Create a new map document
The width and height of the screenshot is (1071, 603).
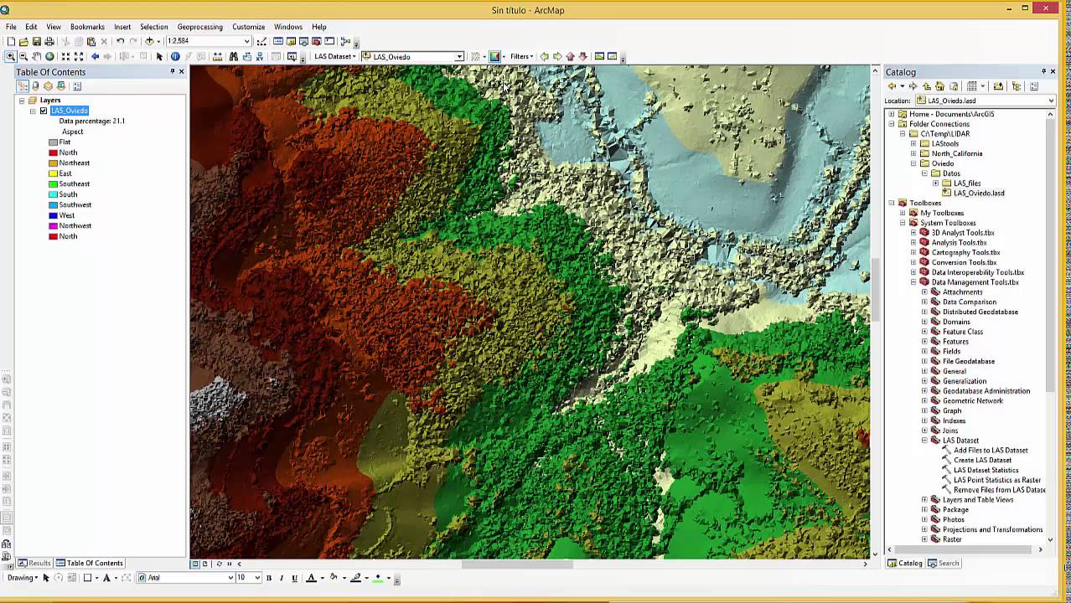(x=11, y=41)
